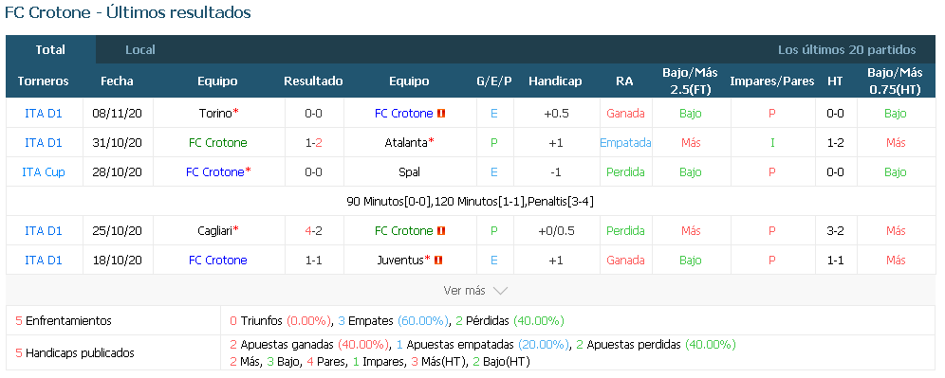The width and height of the screenshot is (945, 378).
Task: Click the 1-2 result against Atalanta
Action: 313,143
